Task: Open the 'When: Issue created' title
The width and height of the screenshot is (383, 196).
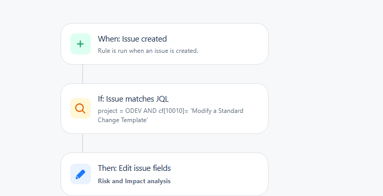Action: (132, 39)
